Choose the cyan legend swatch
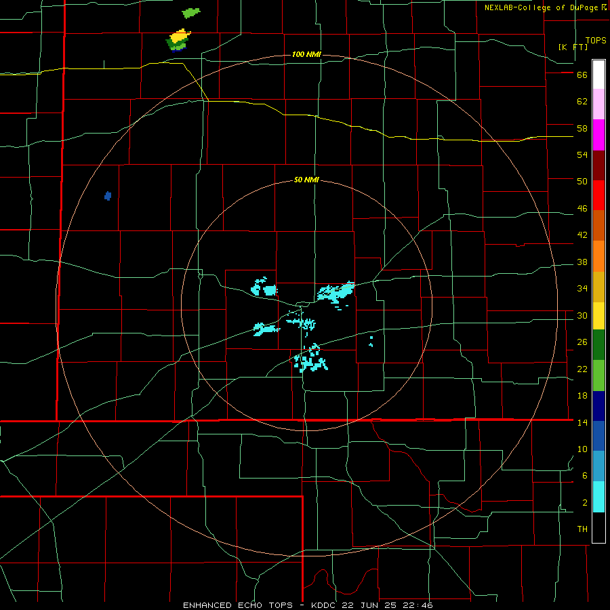Viewport: 610px width, 610px height. tap(598, 497)
